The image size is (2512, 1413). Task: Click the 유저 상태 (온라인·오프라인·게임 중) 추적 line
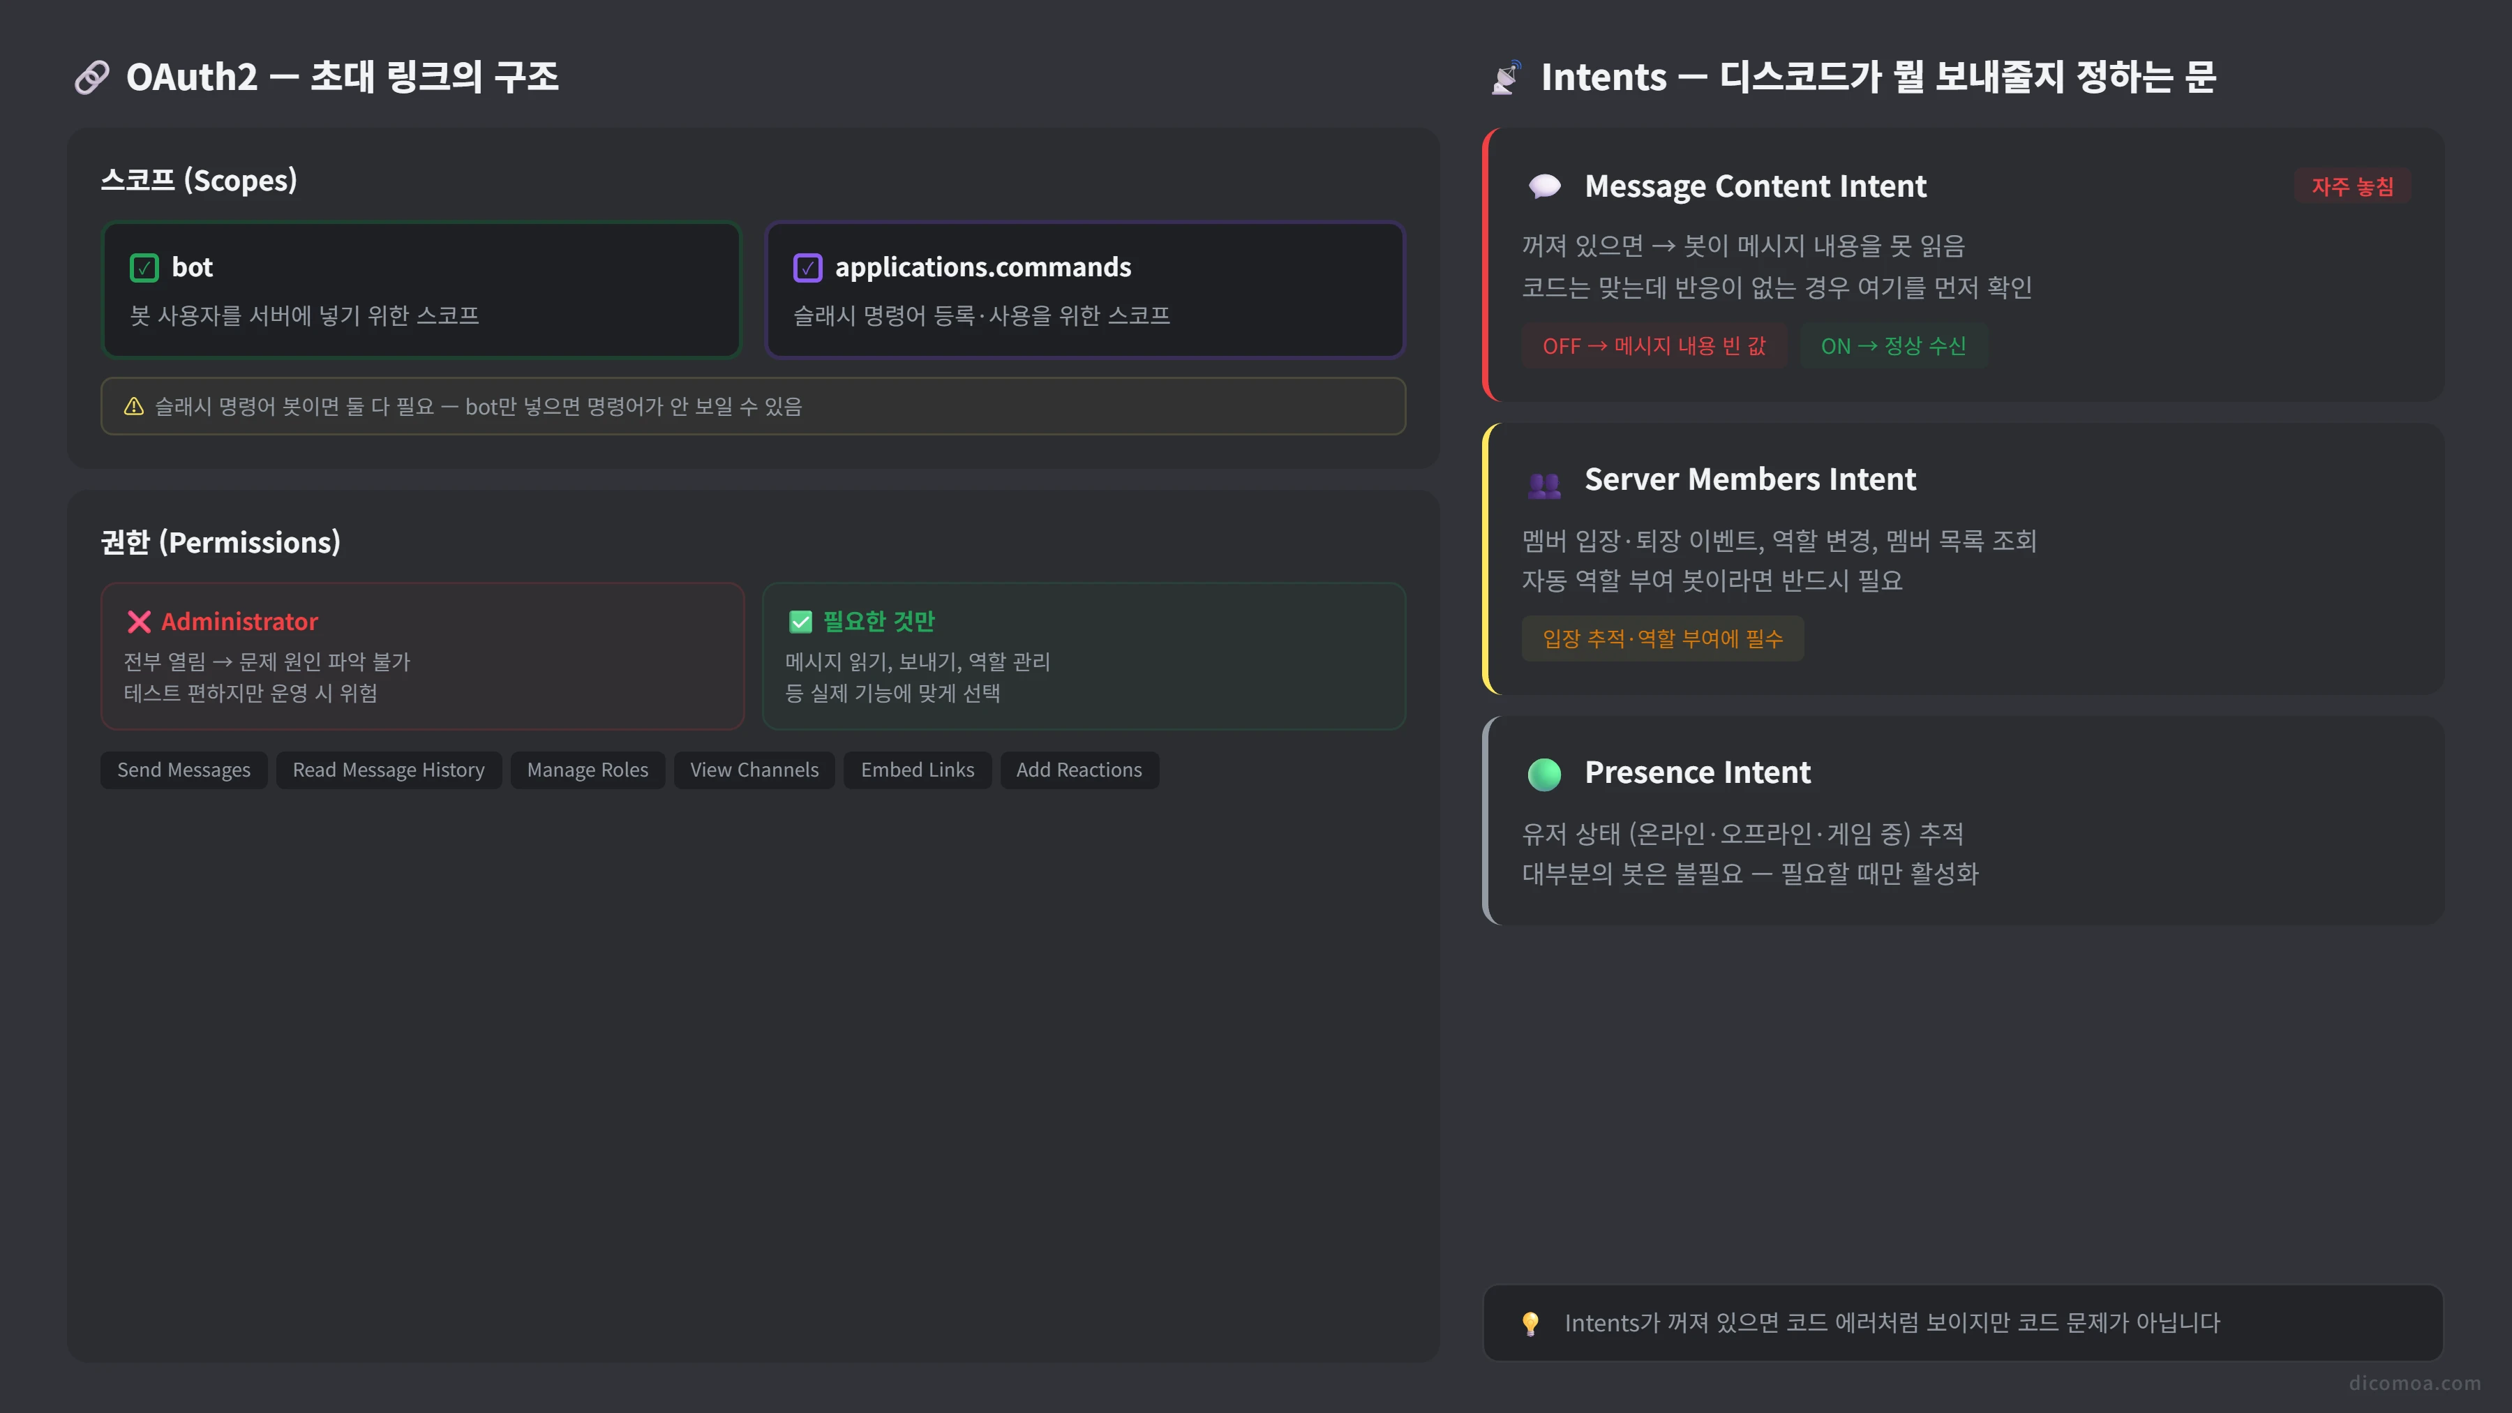coord(1742,834)
